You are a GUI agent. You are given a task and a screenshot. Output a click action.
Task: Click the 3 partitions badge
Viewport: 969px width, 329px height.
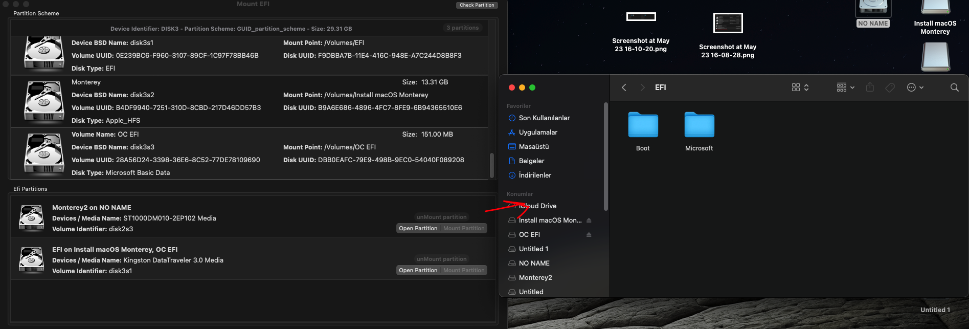pos(462,28)
